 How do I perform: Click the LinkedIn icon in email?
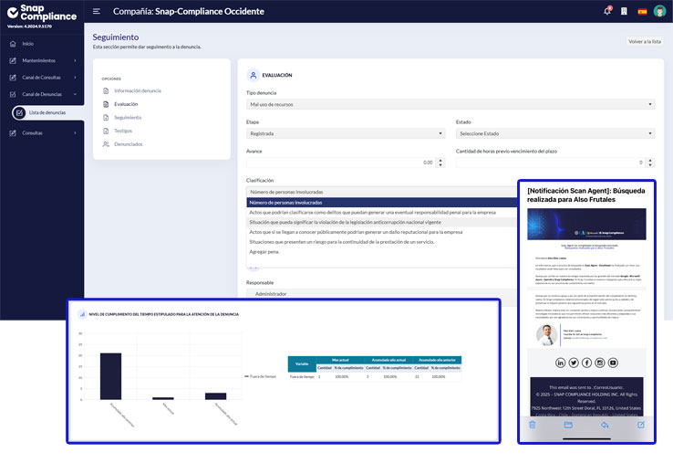[560, 363]
